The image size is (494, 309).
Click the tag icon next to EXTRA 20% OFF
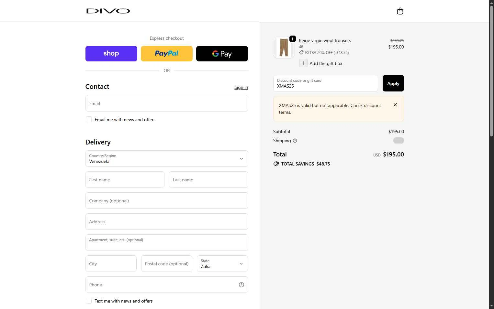click(301, 52)
